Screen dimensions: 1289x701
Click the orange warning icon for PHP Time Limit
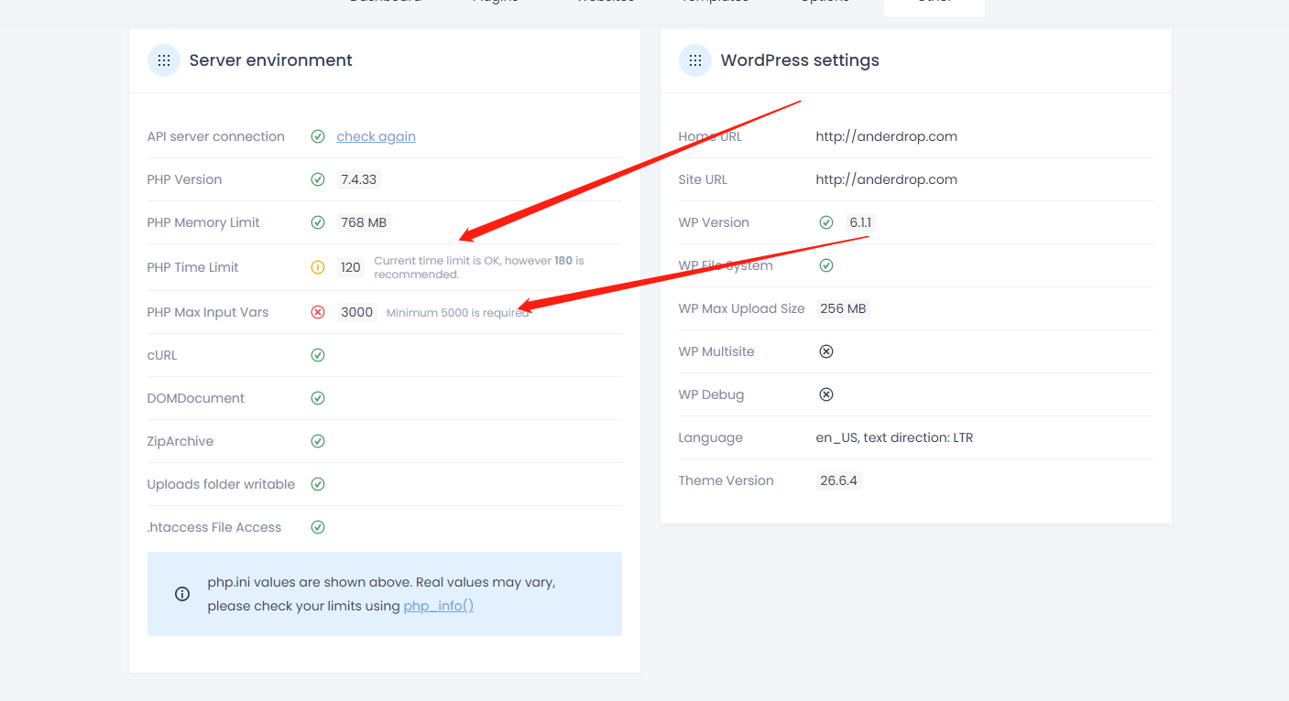[x=318, y=267]
